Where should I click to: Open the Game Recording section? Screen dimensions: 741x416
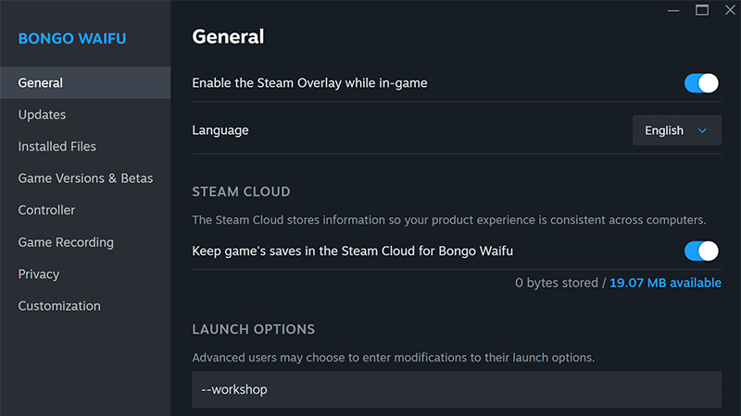point(66,242)
